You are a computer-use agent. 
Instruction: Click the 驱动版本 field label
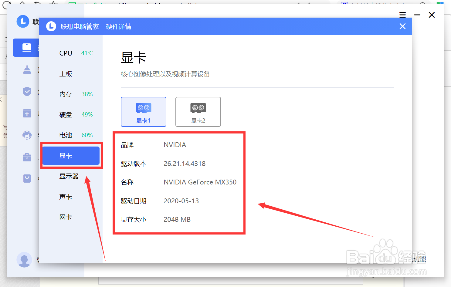[x=134, y=164]
